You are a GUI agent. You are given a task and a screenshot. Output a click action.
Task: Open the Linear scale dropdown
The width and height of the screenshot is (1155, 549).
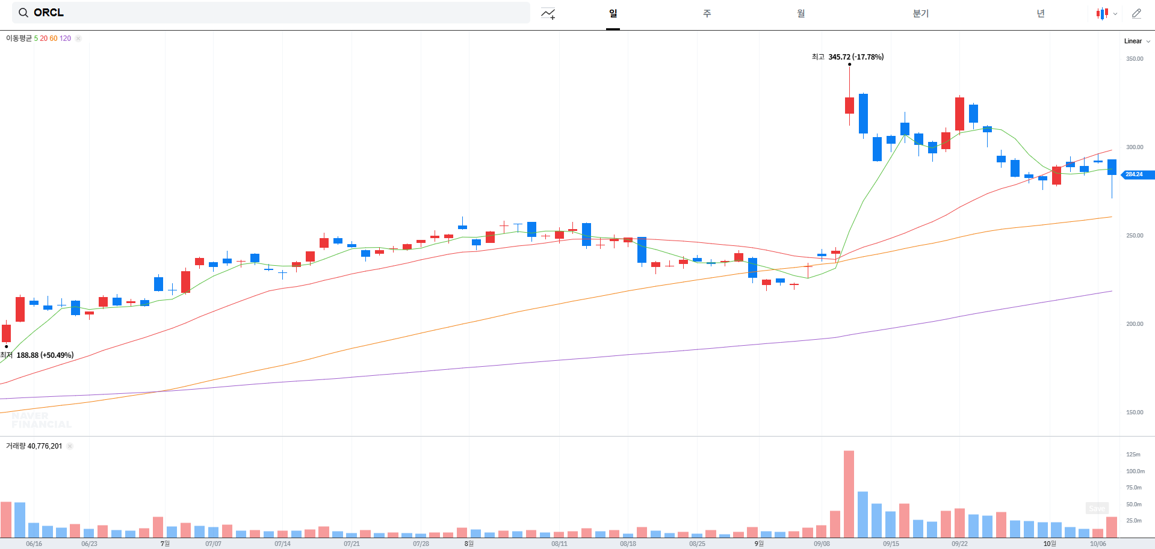[x=1137, y=41]
